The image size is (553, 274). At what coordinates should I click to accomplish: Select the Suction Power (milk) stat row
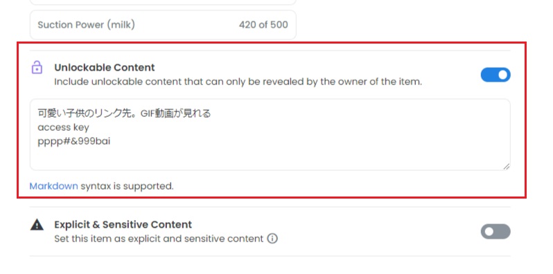point(163,25)
